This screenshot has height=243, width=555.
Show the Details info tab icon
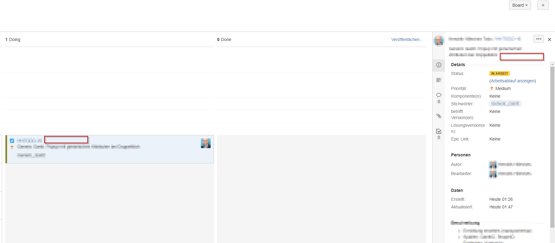coord(439,65)
